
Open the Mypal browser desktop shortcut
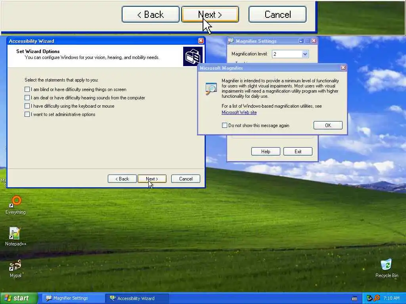[15, 268]
